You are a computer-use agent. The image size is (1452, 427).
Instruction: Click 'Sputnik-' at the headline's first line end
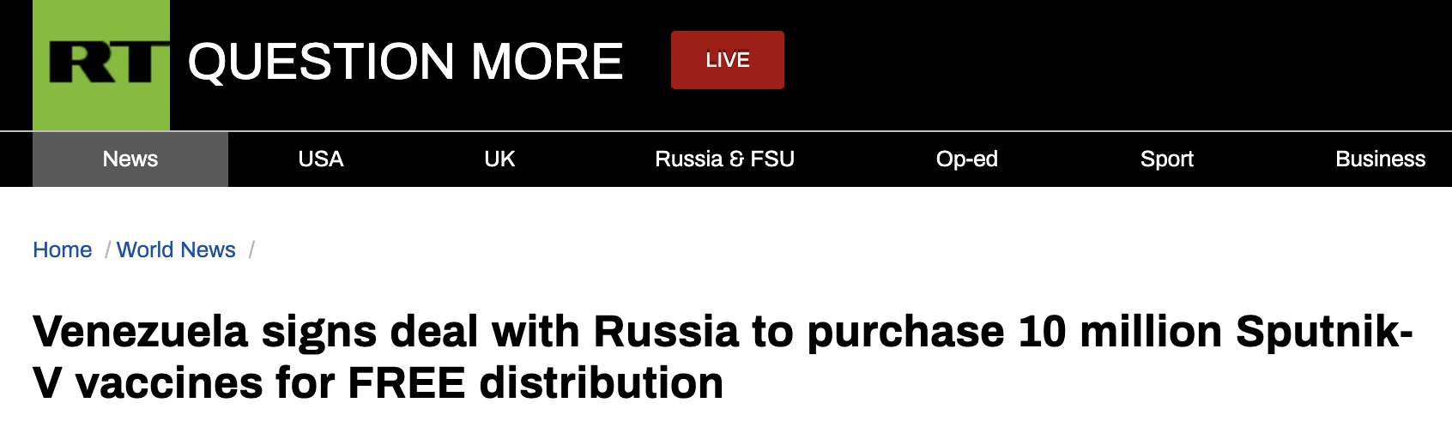(1324, 332)
